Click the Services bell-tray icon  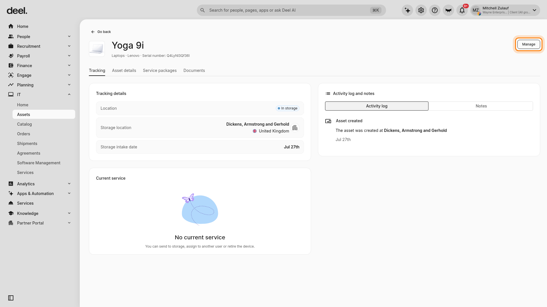pyautogui.click(x=11, y=203)
